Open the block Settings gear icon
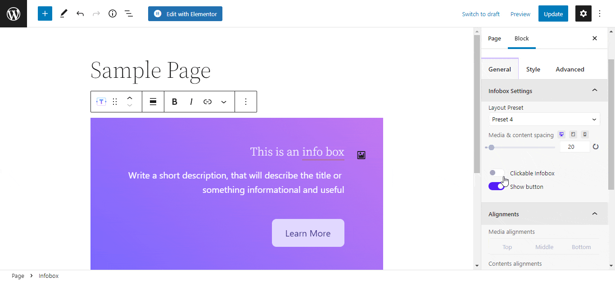Viewport: 615px width, 281px height. (583, 13)
